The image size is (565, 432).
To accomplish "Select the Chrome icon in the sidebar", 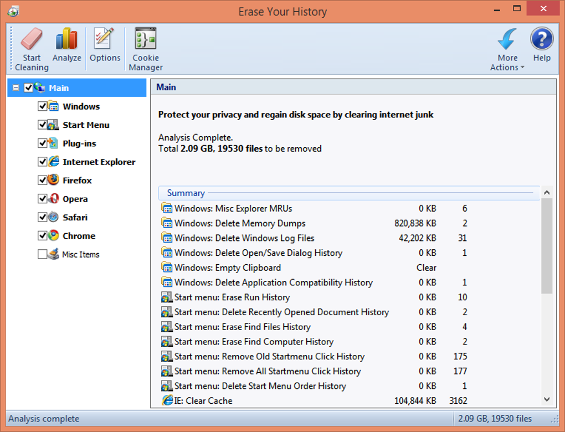I will click(54, 235).
